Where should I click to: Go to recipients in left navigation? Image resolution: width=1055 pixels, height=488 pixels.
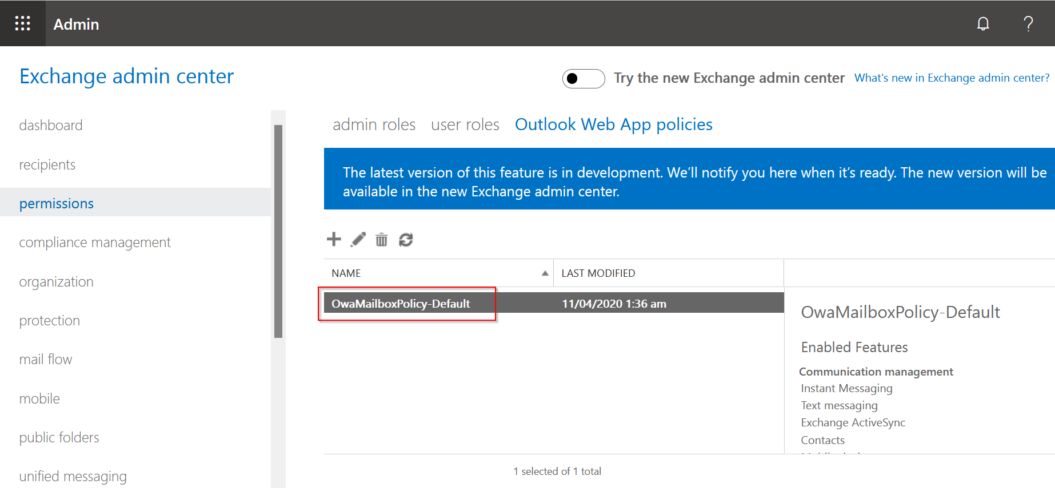tap(47, 165)
